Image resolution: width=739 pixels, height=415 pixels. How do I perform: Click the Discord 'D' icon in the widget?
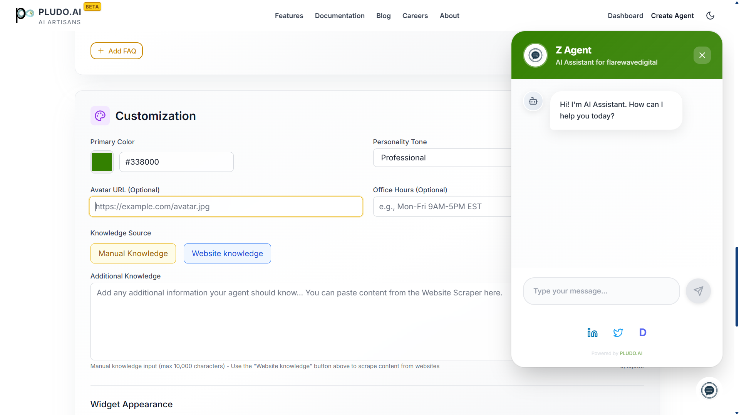642,332
